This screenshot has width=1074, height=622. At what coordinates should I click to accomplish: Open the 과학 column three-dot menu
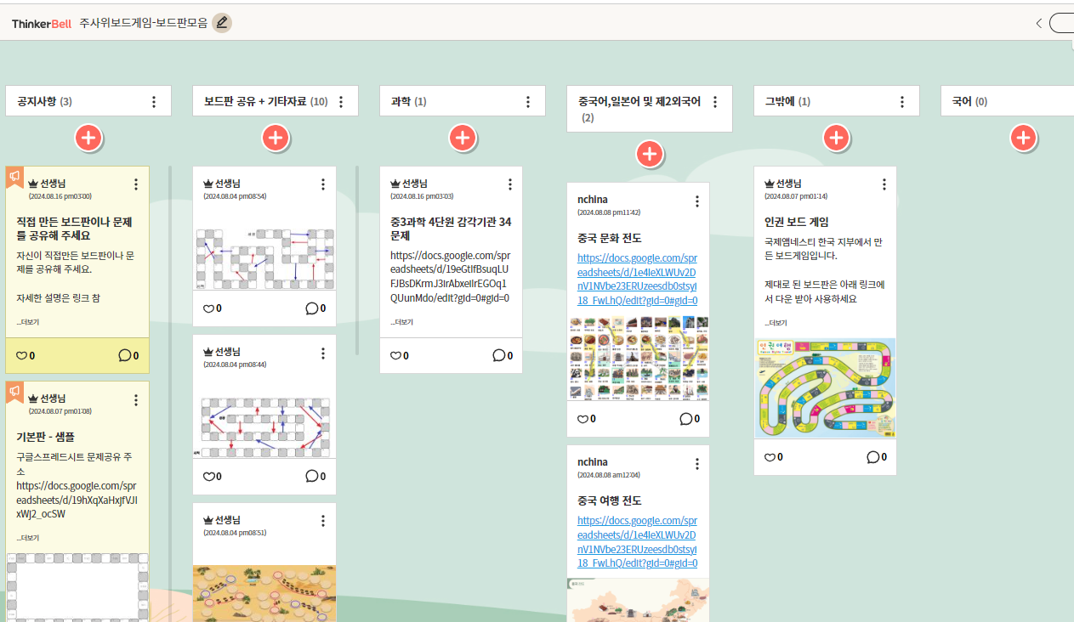click(528, 102)
